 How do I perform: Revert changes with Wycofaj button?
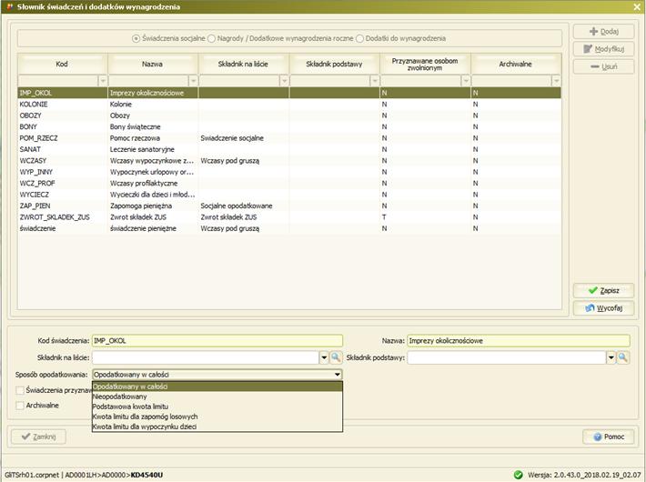point(603,307)
